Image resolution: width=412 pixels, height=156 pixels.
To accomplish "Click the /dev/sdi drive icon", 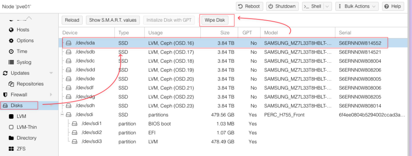I will [x=68, y=115].
